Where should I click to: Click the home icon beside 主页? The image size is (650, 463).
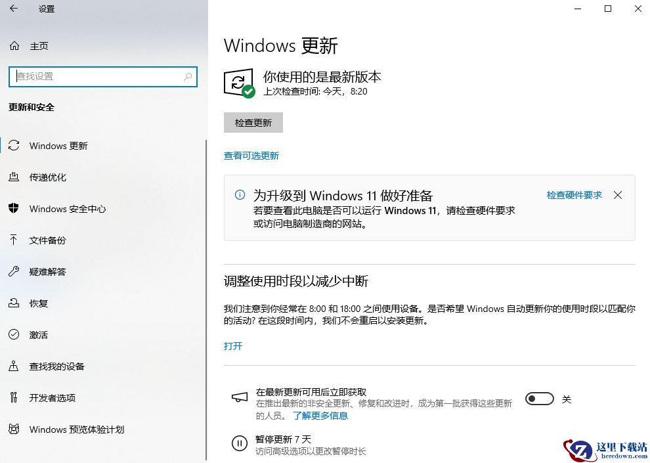(14, 45)
